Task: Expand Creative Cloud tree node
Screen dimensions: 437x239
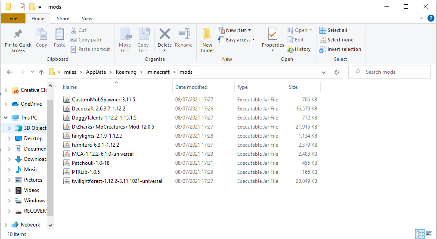Action: [x=6, y=90]
